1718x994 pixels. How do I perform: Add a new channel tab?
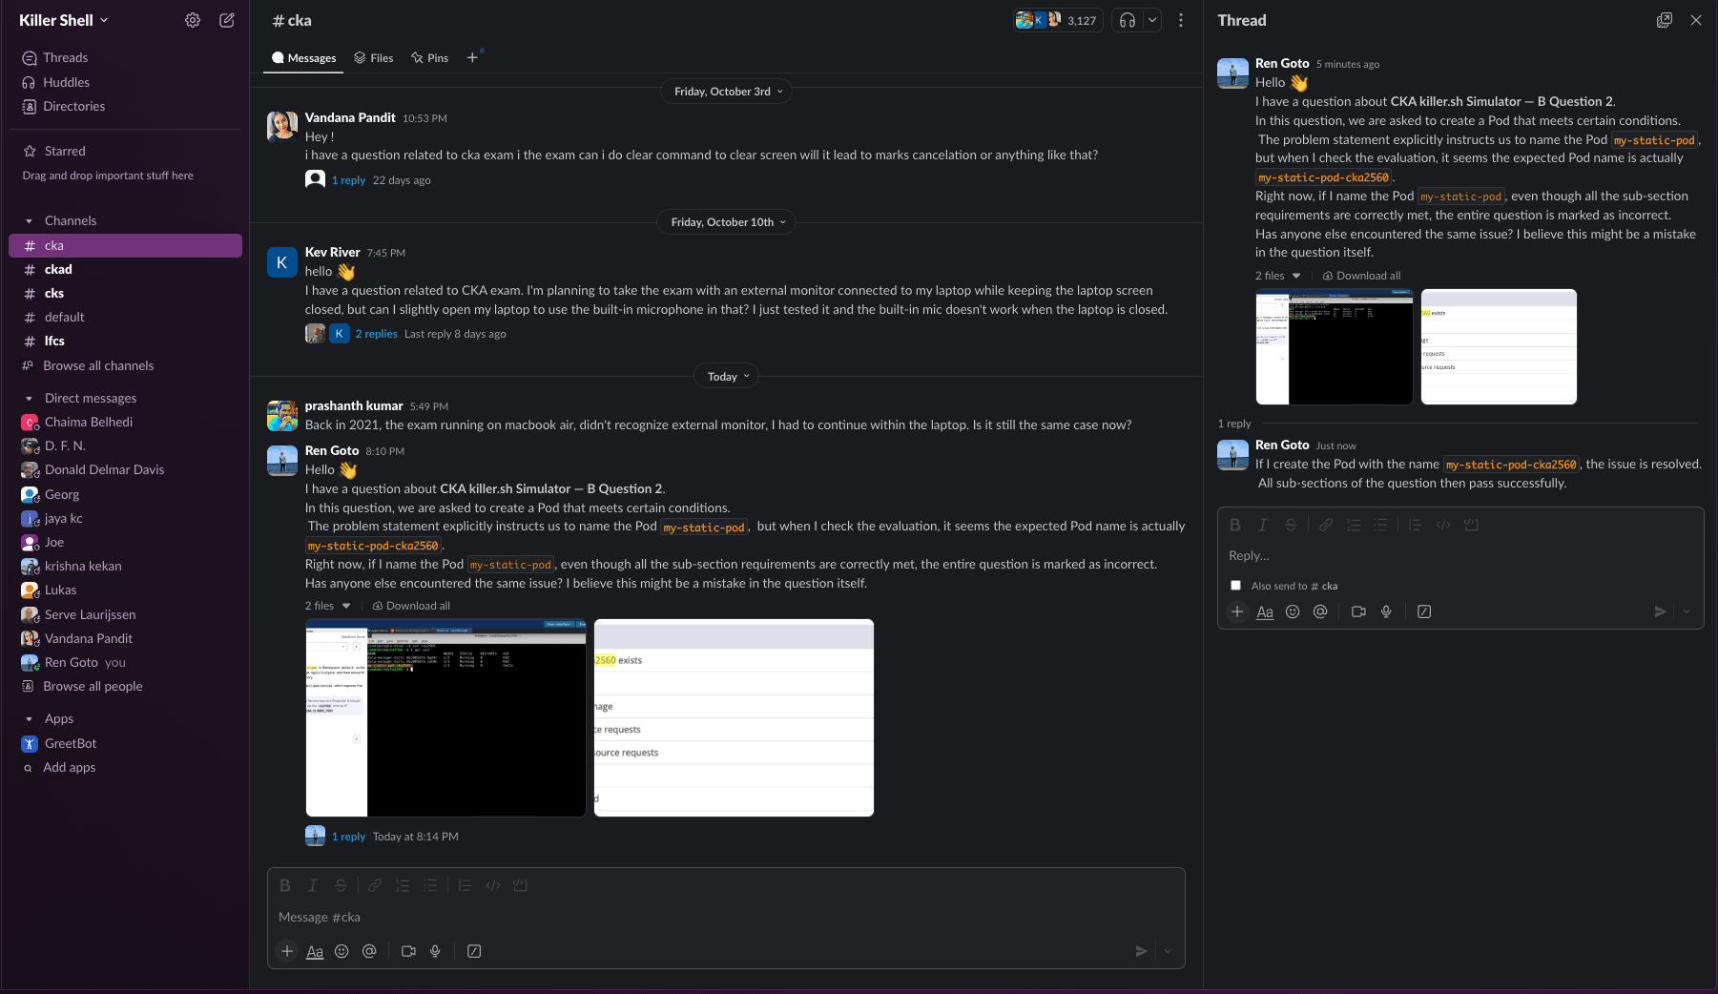click(472, 58)
